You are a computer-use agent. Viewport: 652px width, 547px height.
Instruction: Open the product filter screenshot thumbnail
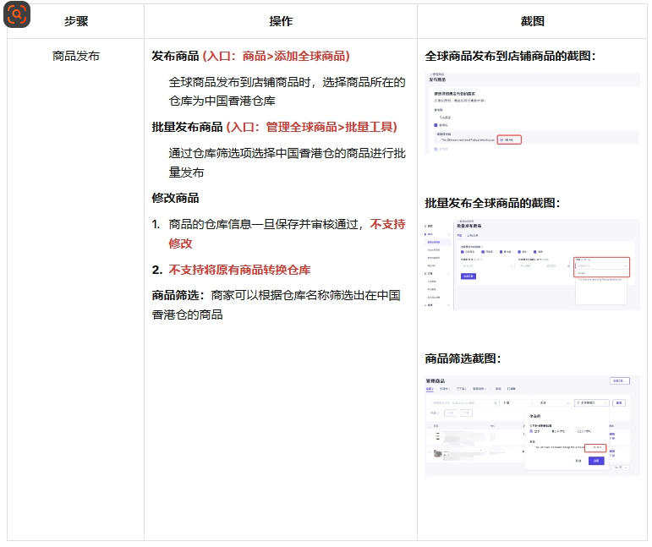532,425
